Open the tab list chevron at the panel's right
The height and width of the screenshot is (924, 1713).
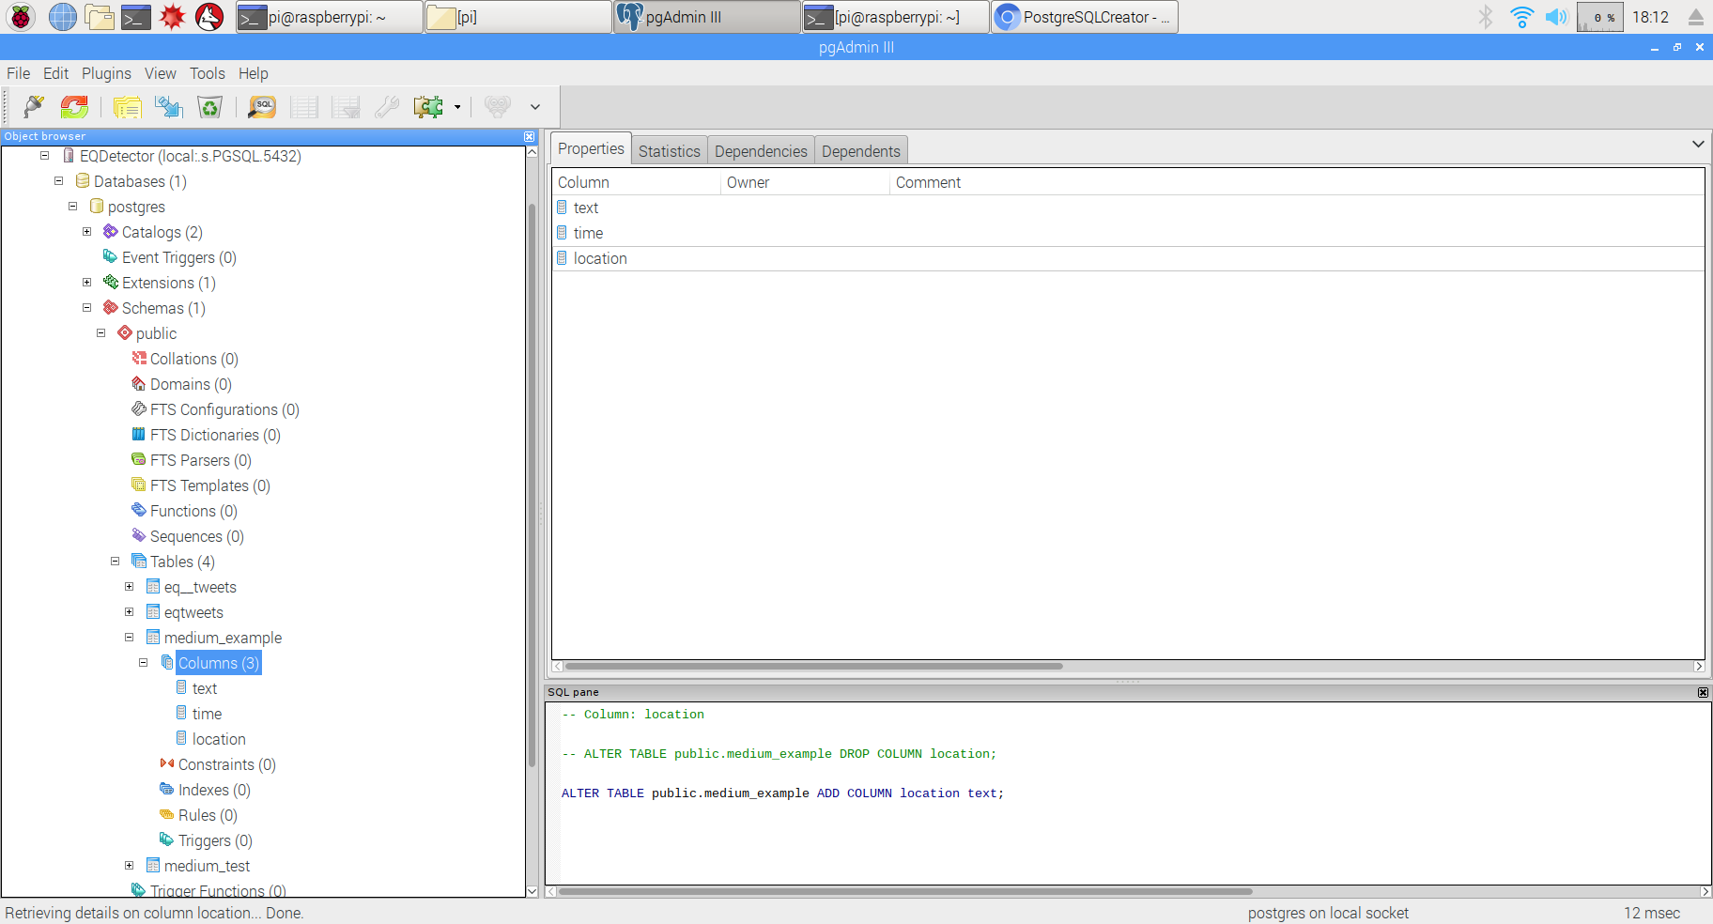(x=1698, y=144)
